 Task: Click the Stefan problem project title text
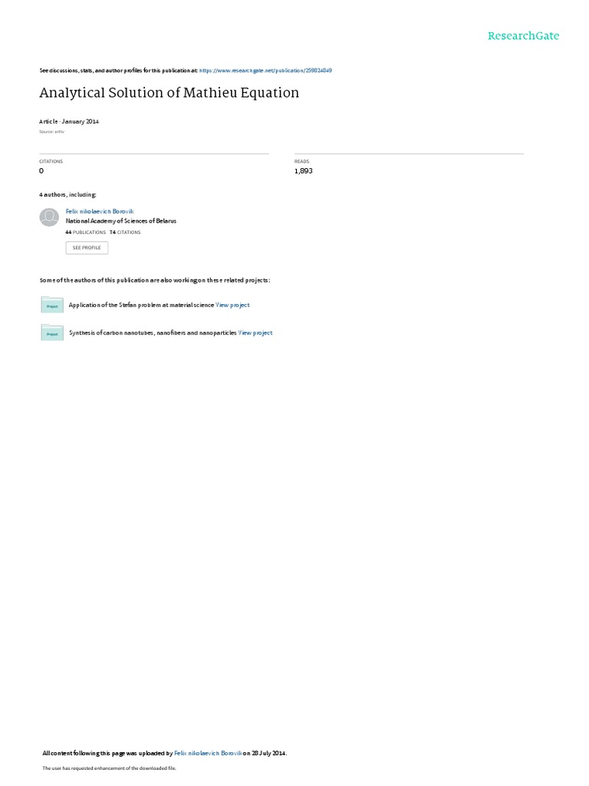tap(141, 305)
